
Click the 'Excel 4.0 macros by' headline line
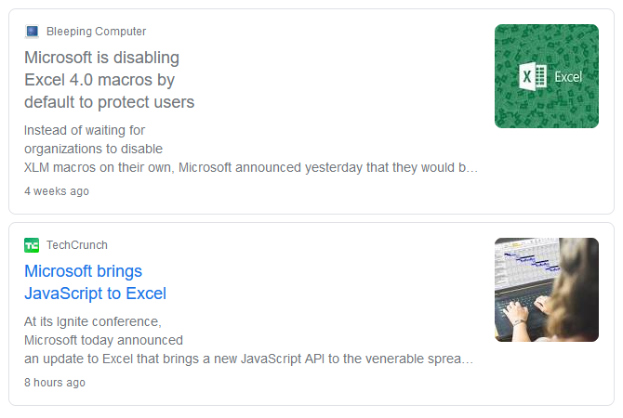coord(99,80)
